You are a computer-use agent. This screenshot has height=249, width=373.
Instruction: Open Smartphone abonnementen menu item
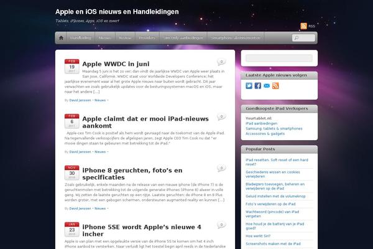[236, 38]
